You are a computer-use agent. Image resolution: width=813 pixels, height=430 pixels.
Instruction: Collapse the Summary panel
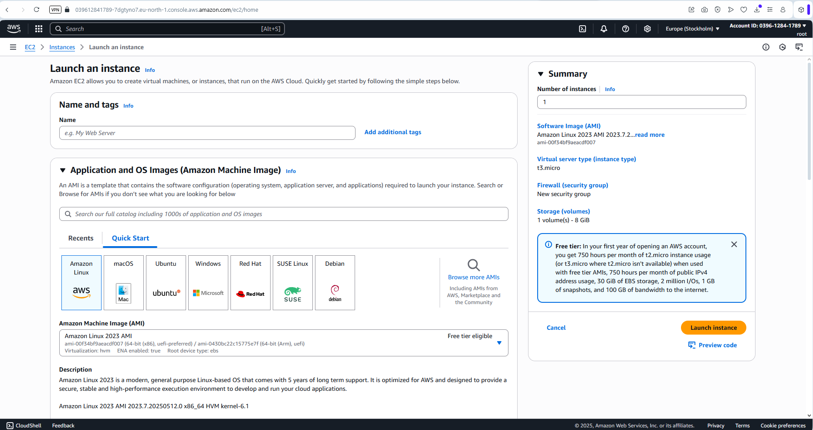coord(541,74)
